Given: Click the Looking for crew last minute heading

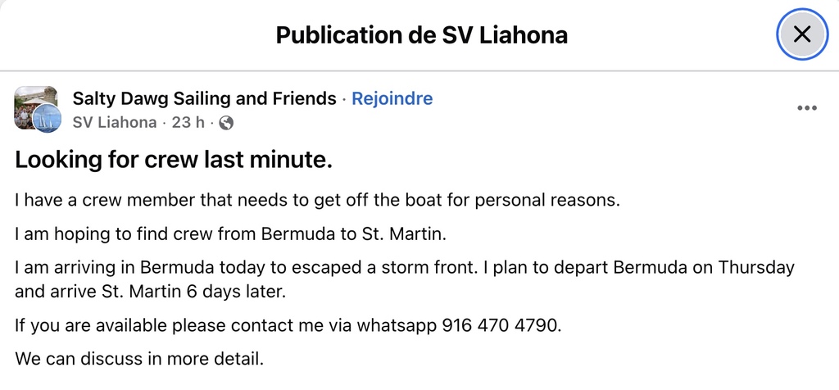Looking at the screenshot, I should [x=174, y=161].
